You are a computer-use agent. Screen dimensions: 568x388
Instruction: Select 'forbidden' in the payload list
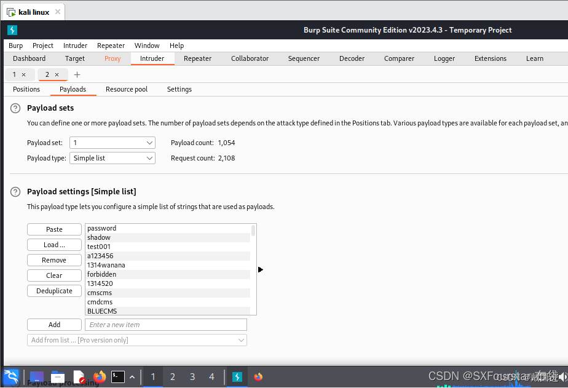click(x=168, y=275)
